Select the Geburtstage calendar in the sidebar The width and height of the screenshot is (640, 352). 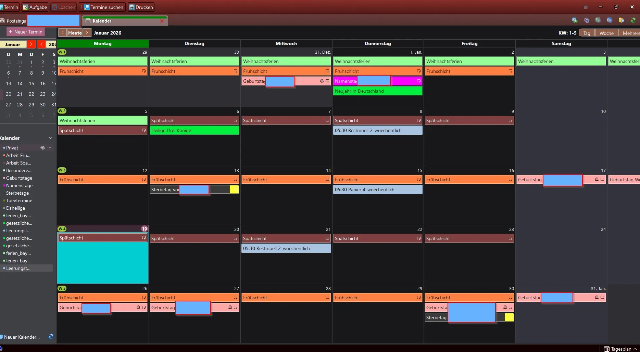19,178
